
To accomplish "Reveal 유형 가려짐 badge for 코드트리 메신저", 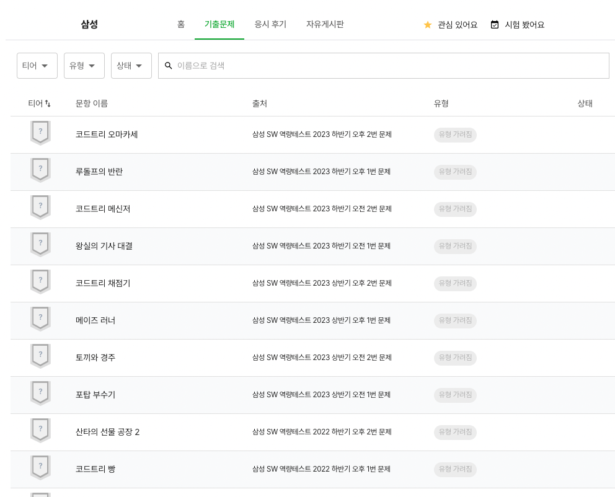I will point(455,209).
